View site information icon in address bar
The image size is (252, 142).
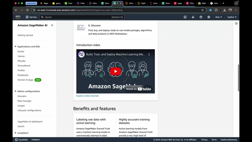pos(34,10)
